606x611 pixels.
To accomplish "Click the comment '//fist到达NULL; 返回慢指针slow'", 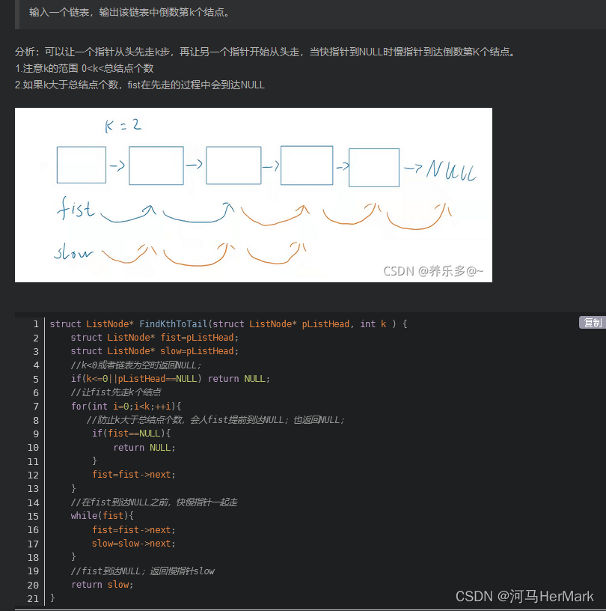I will tap(143, 571).
